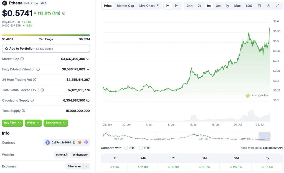Open the Whitepaper link
Image resolution: width=284 pixels, height=173 pixels.
[80, 154]
